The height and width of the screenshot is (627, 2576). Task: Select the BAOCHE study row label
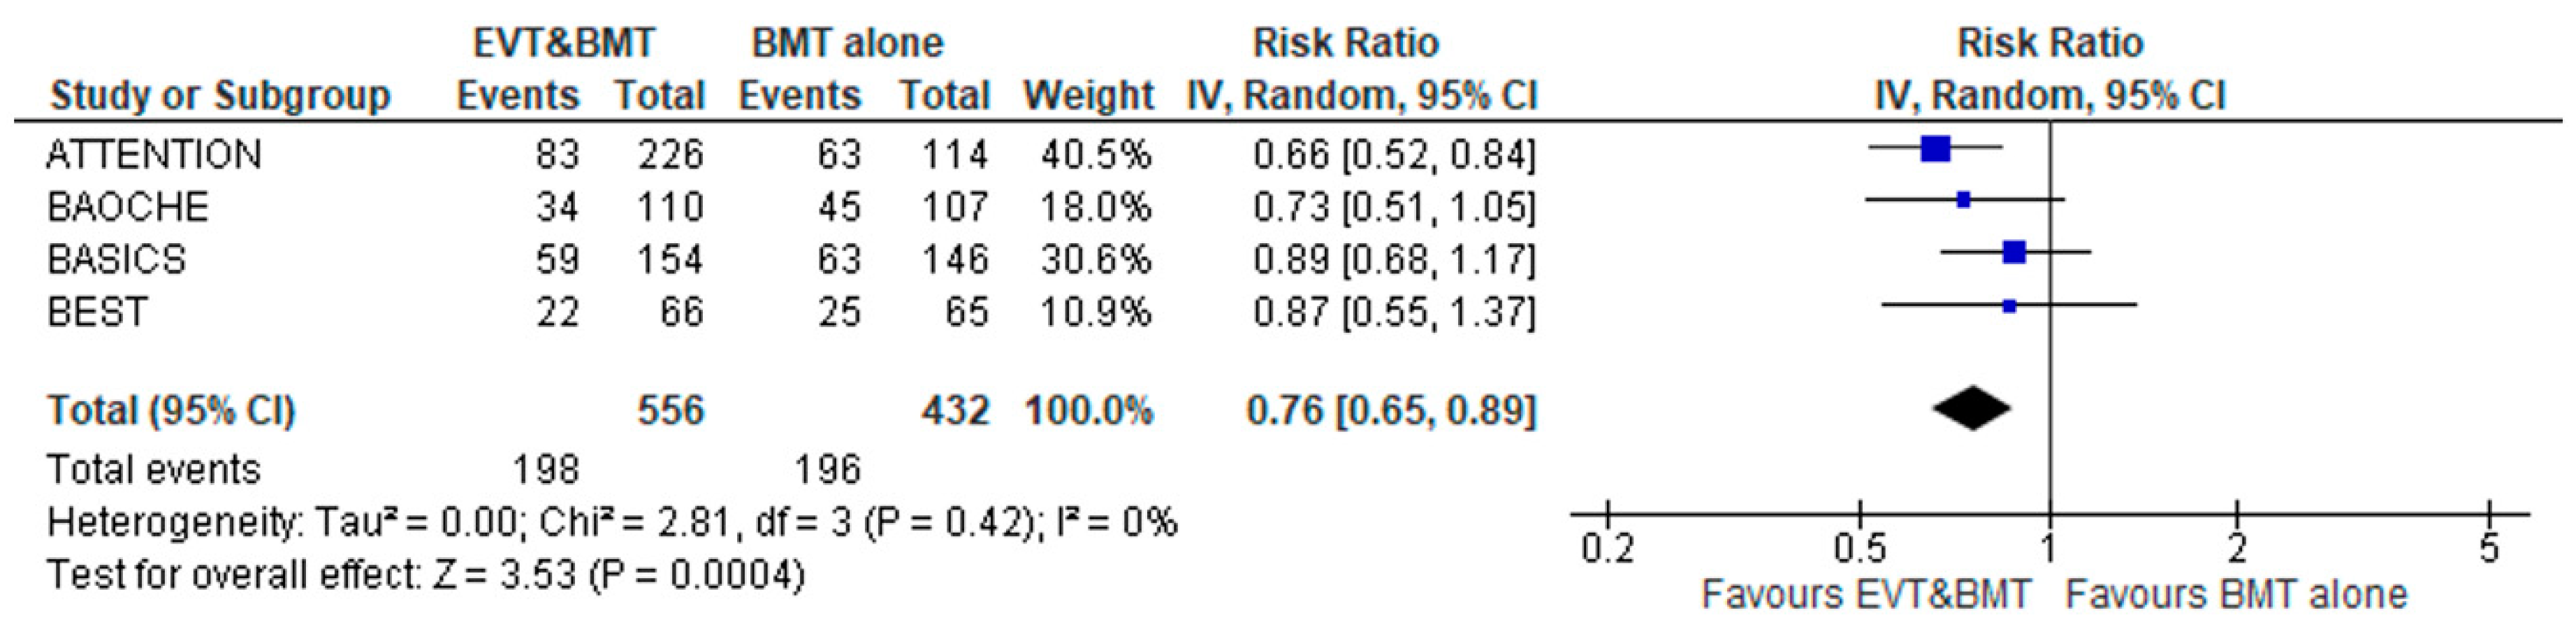pyautogui.click(x=128, y=207)
